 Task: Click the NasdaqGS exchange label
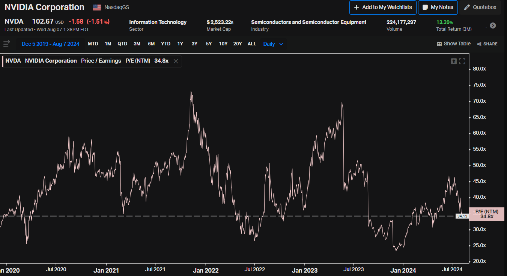(117, 7)
